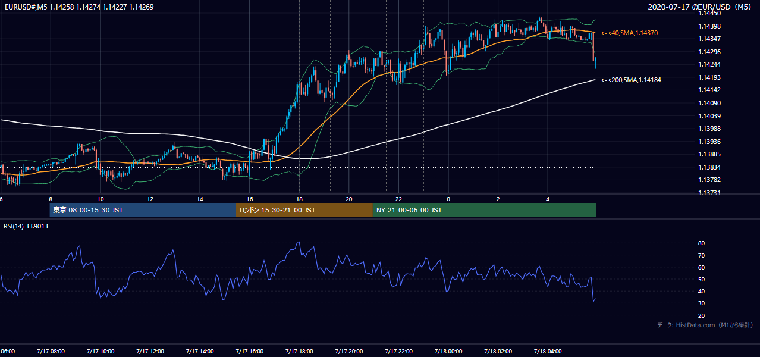Click the RSI(14) 33.9013 indicator label
The height and width of the screenshot is (357, 760).
26,226
